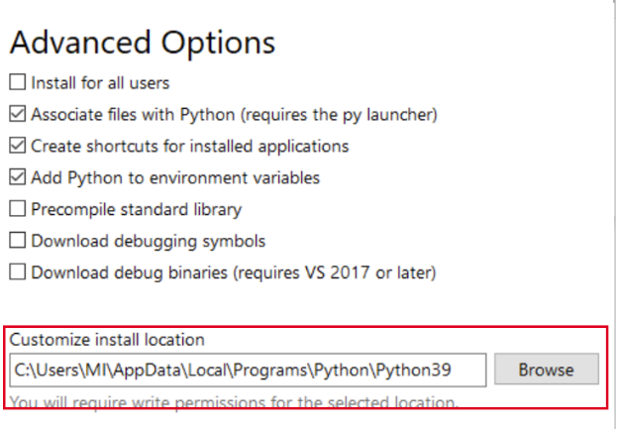Click the 'Install for all users' label text
Viewport: 619px width, 429px height.
pos(99,82)
